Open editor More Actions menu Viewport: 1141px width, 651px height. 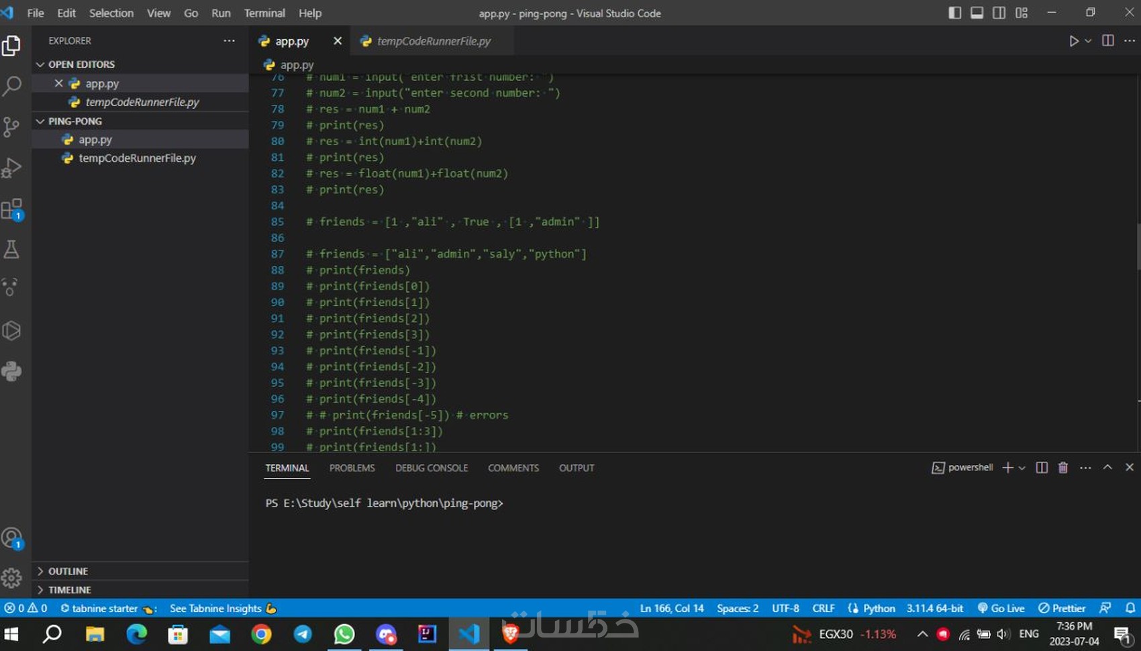tap(1130, 41)
